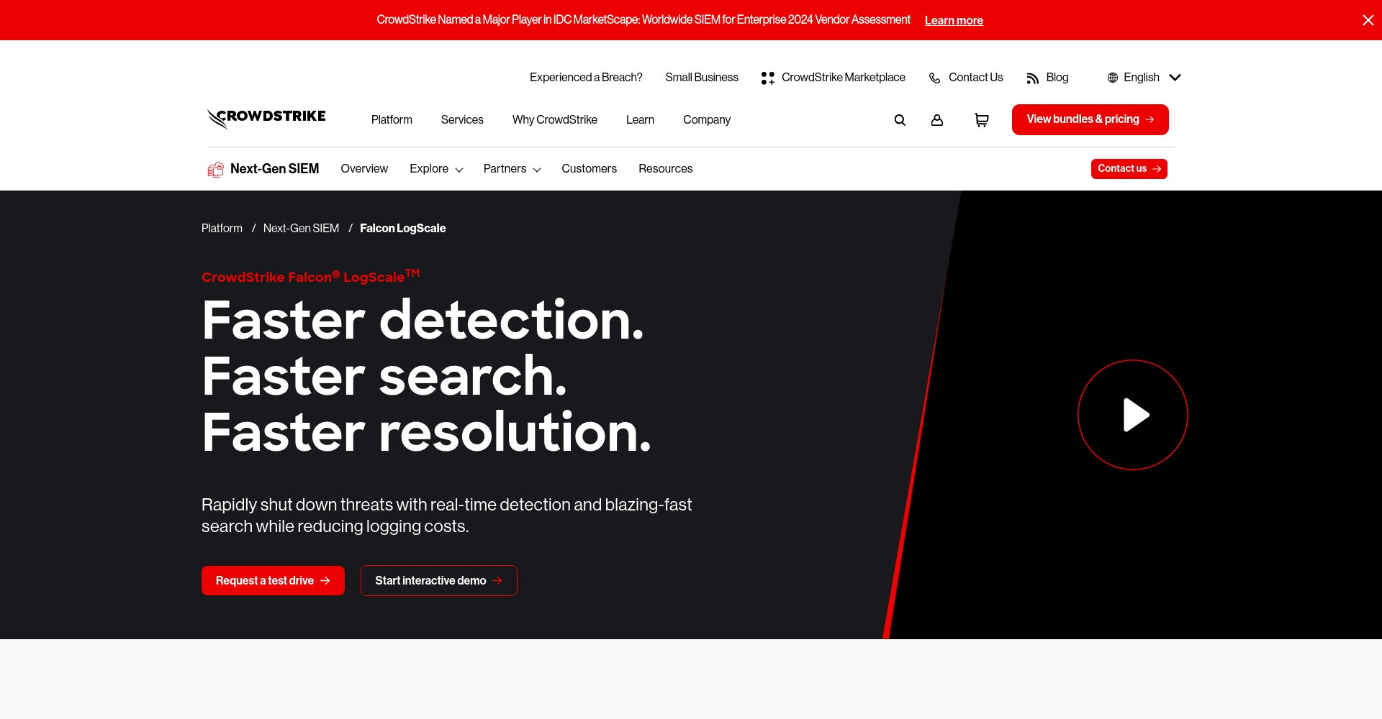Open the Experienced a Breach? link
Viewport: 1382px width, 719px height.
coord(586,78)
